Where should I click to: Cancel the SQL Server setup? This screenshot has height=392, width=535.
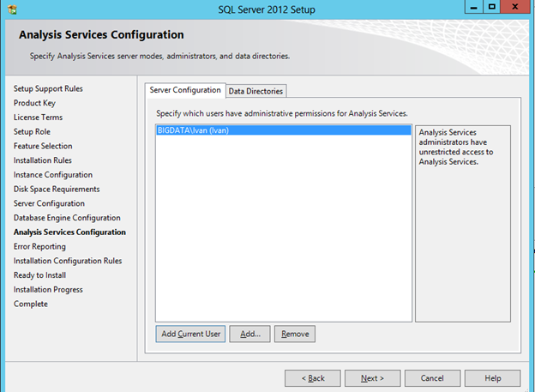[x=432, y=378]
